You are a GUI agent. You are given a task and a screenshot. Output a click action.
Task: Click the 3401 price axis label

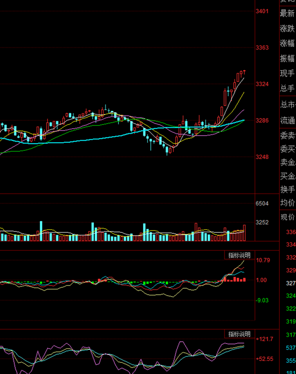point(262,11)
